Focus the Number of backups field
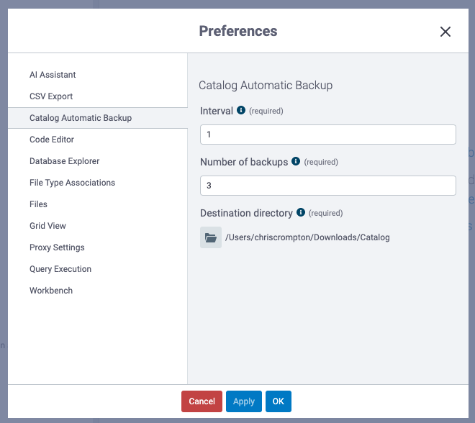Screen dimensions: 475x423 [x=327, y=186]
